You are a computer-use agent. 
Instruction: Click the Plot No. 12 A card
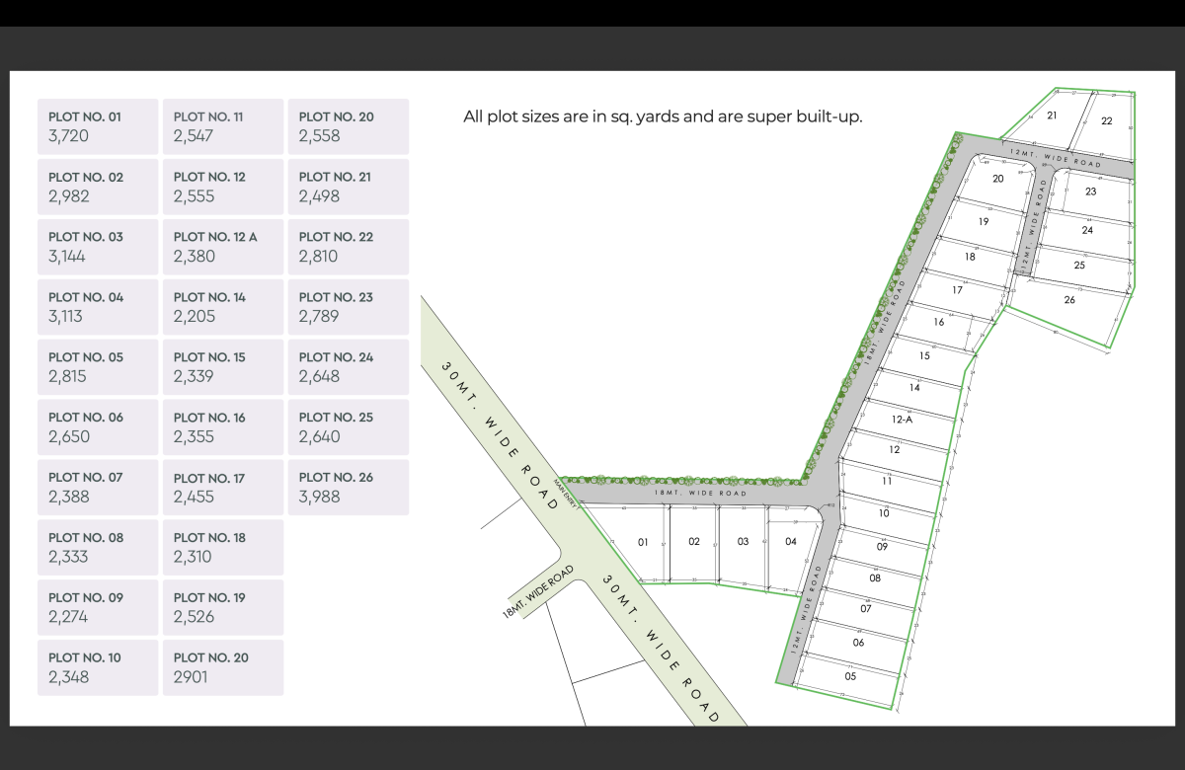pyautogui.click(x=222, y=247)
